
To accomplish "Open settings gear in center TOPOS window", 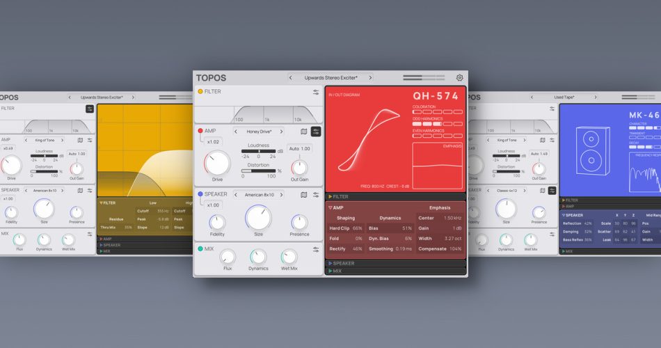I will pos(459,78).
